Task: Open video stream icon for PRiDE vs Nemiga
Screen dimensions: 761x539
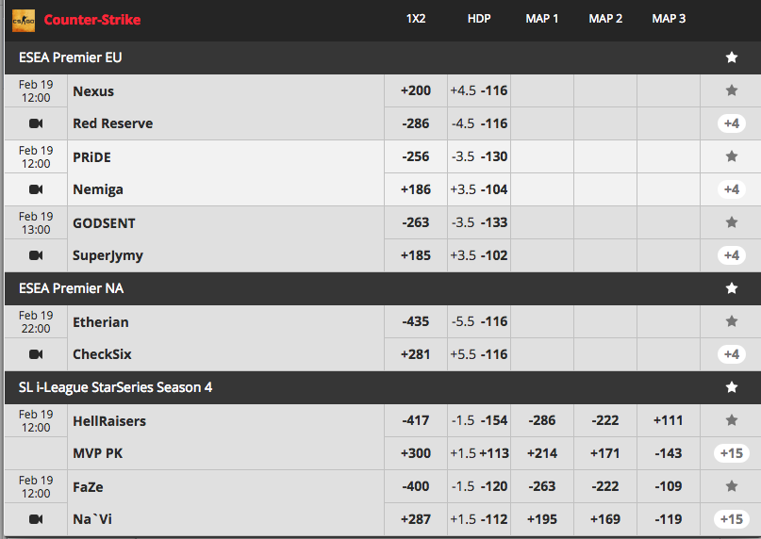Action: tap(36, 189)
